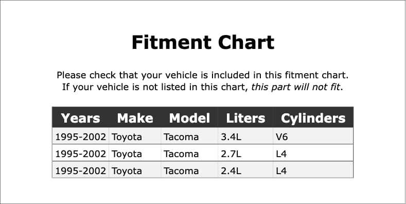The image size is (406, 204).
Task: Select the Years column header
Action: pyautogui.click(x=80, y=118)
